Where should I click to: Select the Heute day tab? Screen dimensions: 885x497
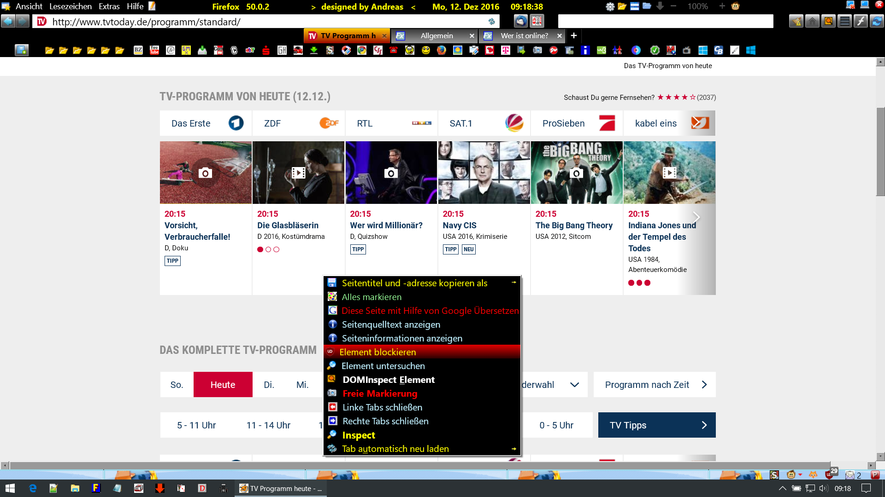coord(223,385)
